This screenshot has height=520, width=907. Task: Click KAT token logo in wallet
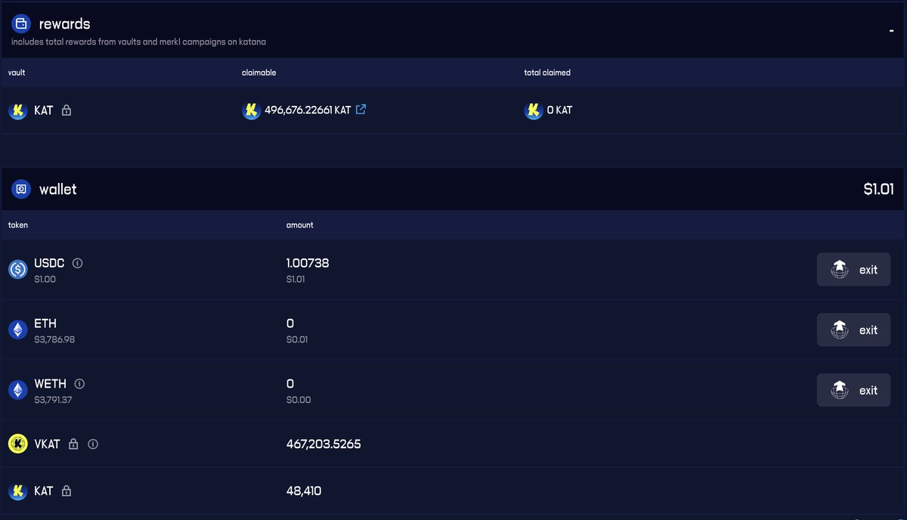click(18, 491)
